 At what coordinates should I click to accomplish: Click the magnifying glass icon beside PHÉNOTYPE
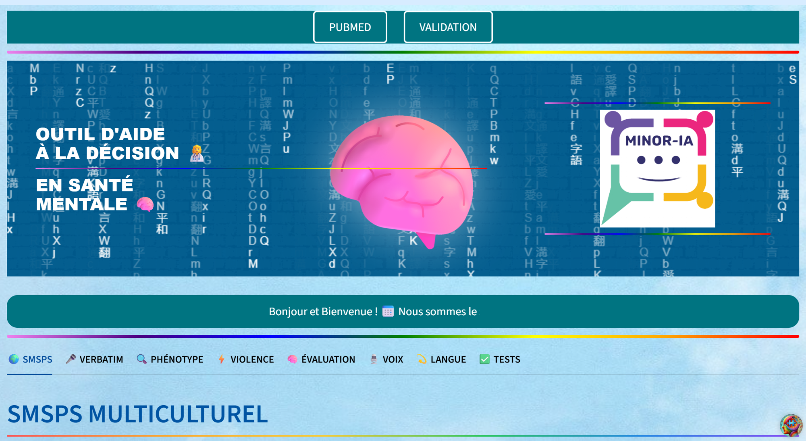click(141, 359)
